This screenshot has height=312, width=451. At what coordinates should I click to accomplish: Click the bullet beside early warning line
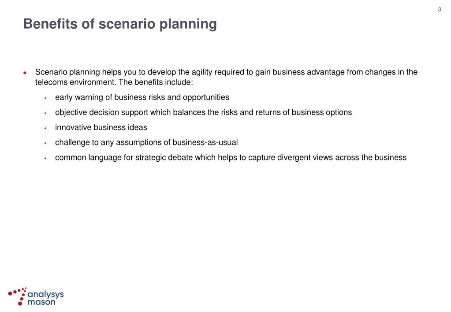coord(45,98)
